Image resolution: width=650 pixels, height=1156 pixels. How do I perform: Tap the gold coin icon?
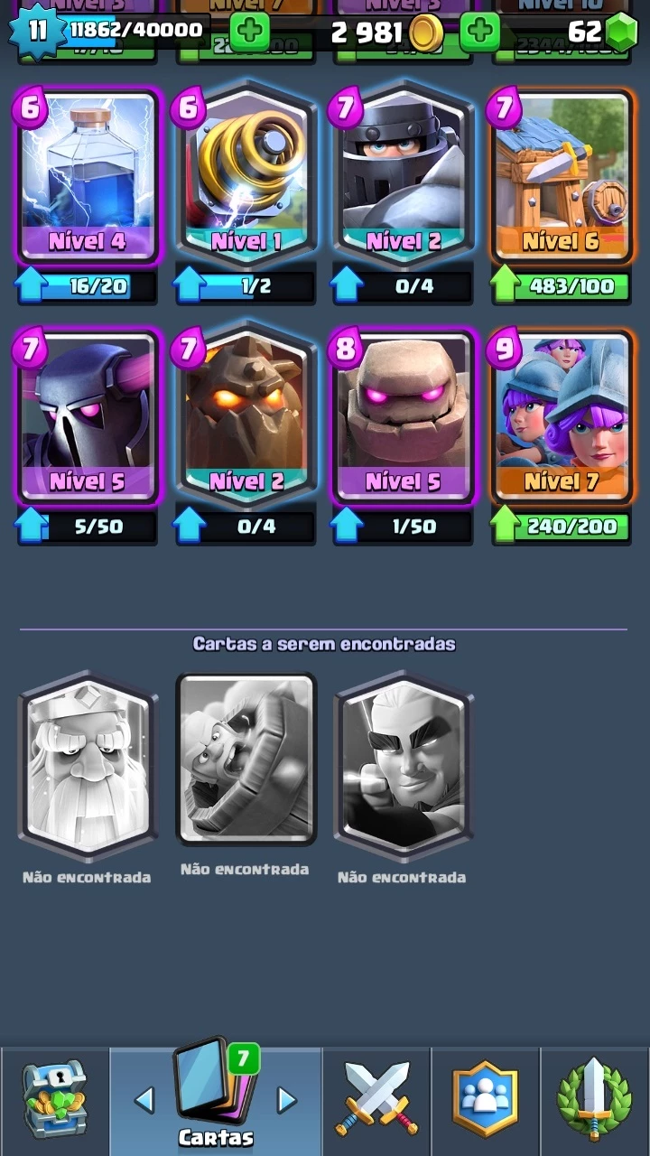(x=425, y=33)
